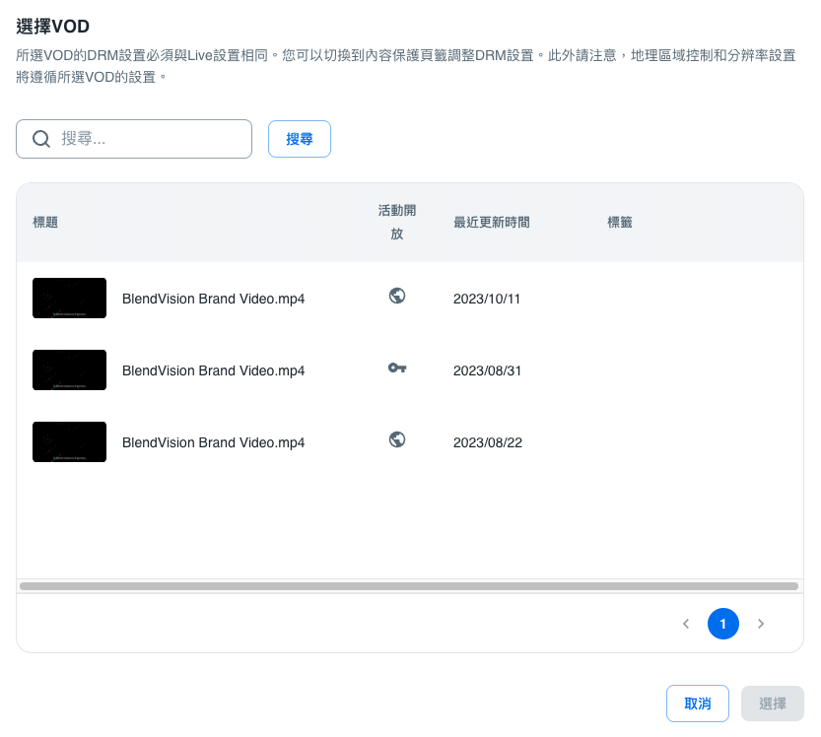Click the key icon on the 2023/08/31 row

[x=397, y=368]
